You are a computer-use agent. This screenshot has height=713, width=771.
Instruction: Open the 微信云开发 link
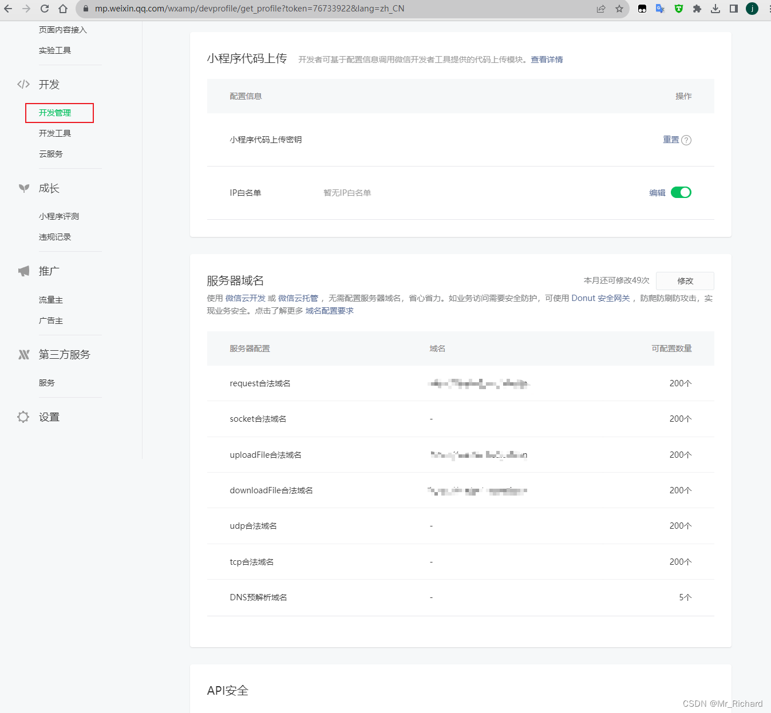(246, 298)
